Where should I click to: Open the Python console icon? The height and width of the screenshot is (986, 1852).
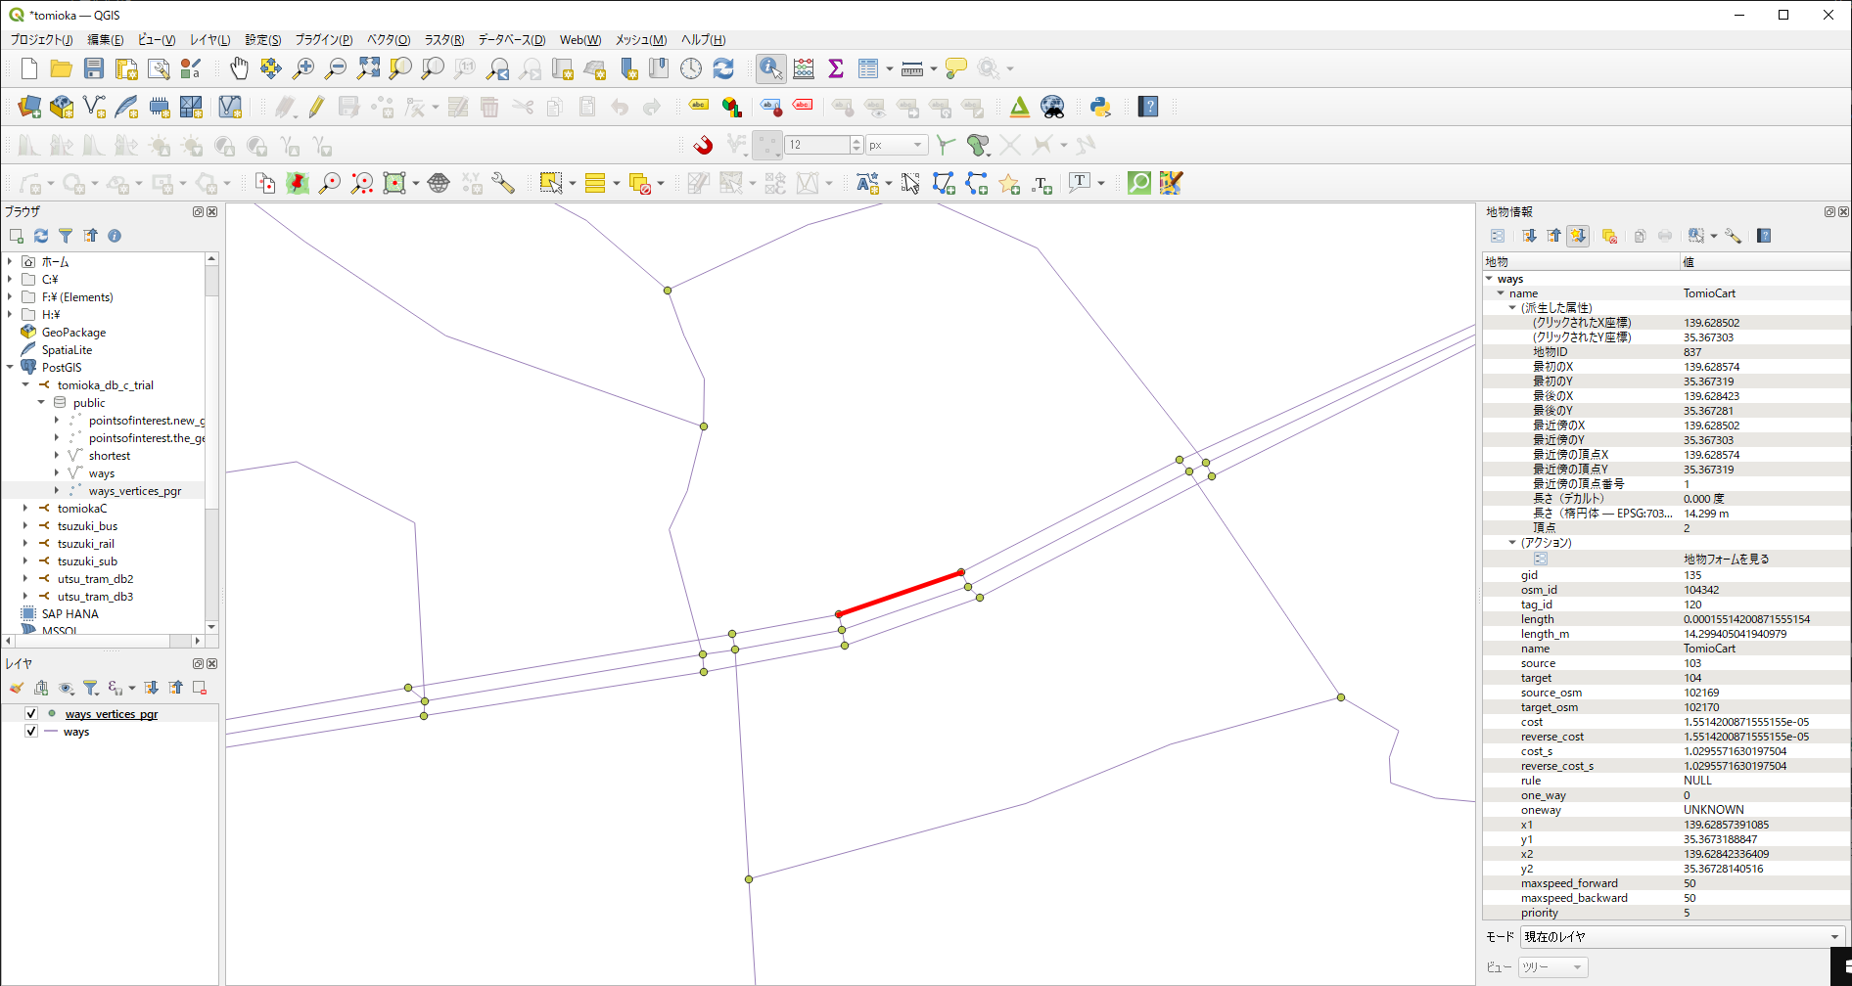1100,107
